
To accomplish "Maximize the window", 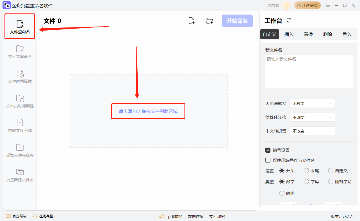I will click(x=345, y=5).
